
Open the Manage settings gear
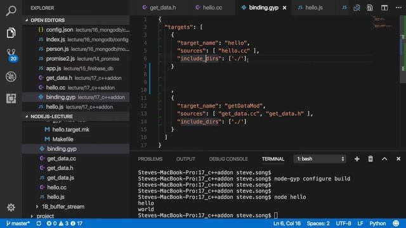(x=11, y=207)
